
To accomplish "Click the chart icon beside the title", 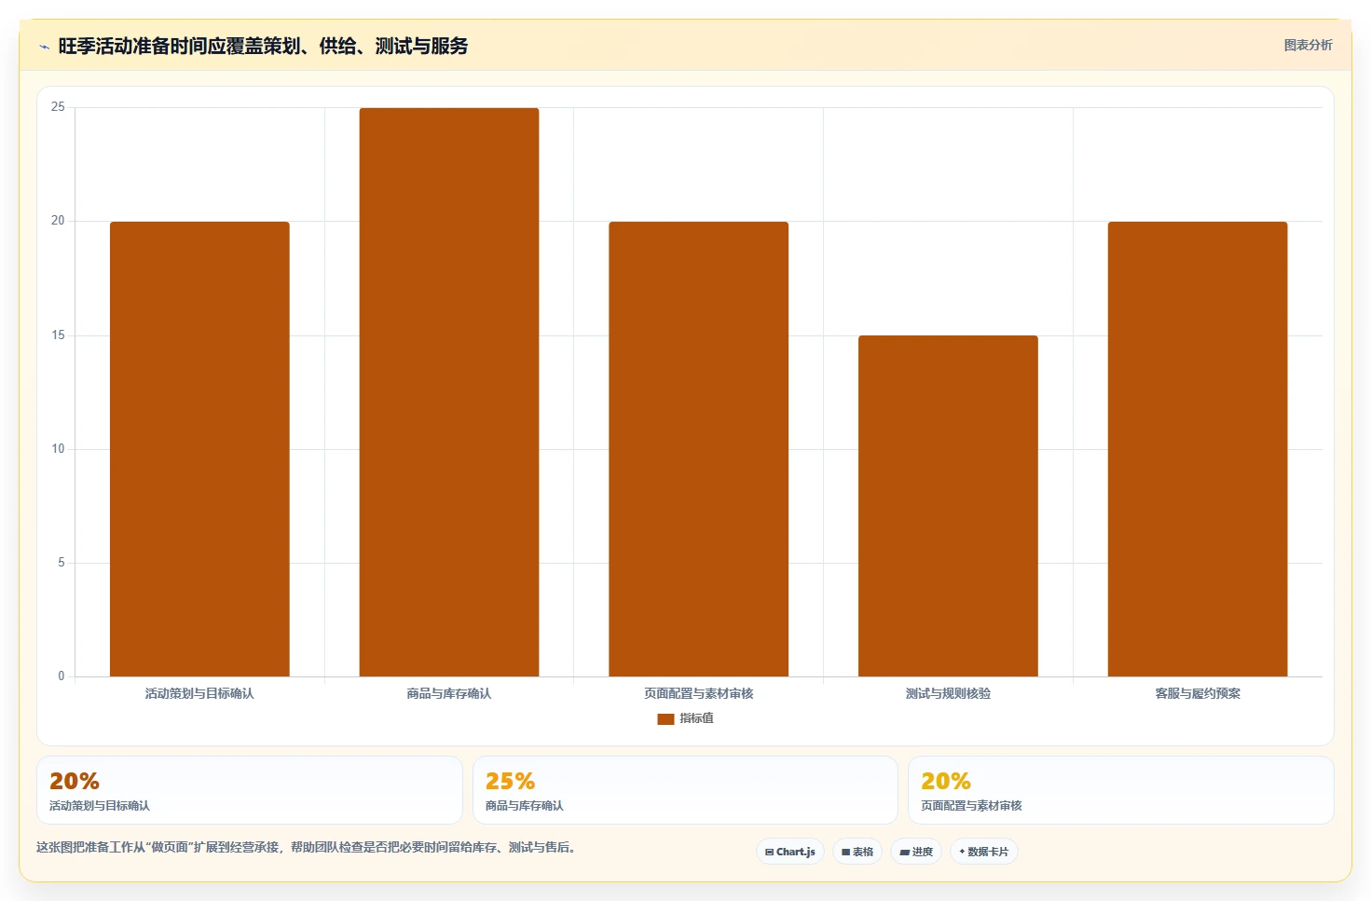I will [x=44, y=47].
